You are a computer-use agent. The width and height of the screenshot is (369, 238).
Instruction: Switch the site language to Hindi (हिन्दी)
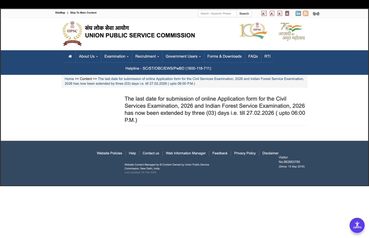316,14
